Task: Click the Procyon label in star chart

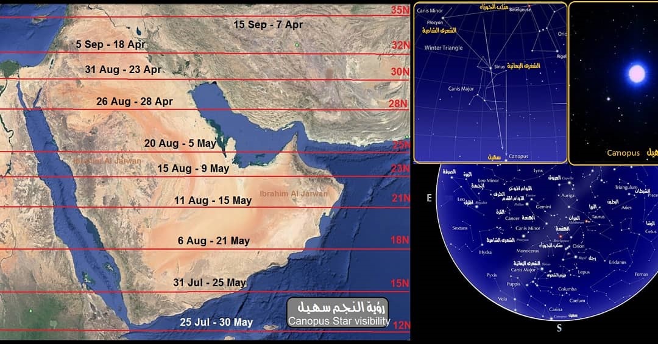Action: coord(434,22)
